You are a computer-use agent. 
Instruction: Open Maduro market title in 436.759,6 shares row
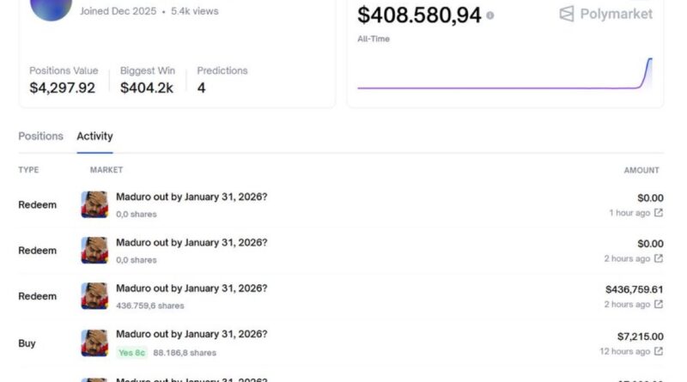pos(192,288)
